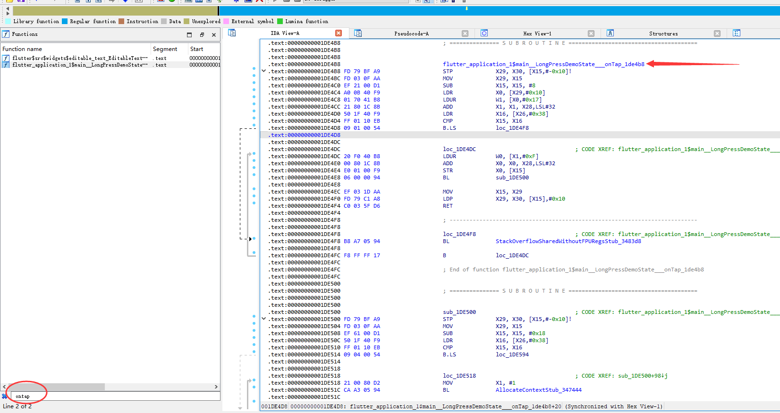Click the blue Regular function region of navigation band

pos(500,10)
